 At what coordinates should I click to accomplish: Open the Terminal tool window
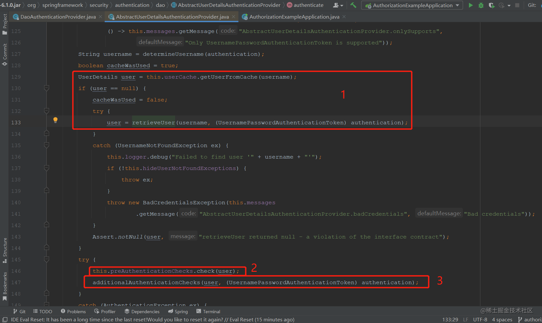[208, 311]
